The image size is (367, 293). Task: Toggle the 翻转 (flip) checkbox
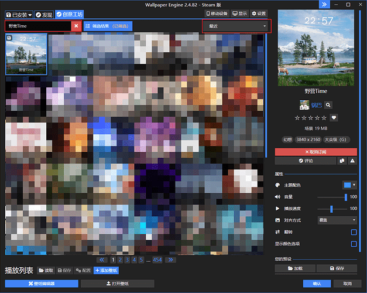[x=354, y=232]
